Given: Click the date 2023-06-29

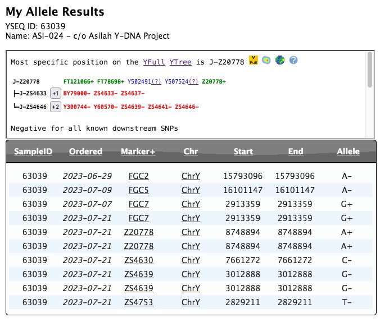Looking at the screenshot, I should 87,176.
